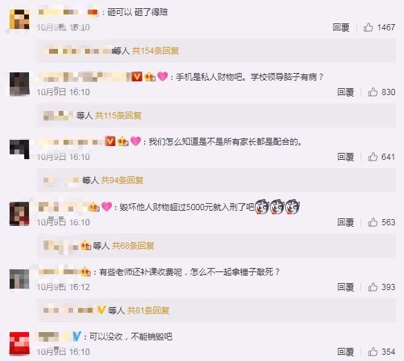Click the blue V badge on last comment
The height and width of the screenshot is (361, 404).
click(x=77, y=336)
